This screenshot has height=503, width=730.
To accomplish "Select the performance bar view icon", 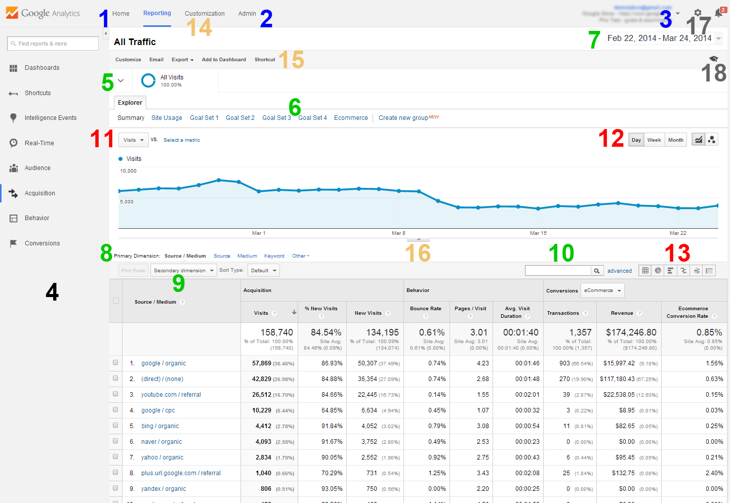I will tap(670, 271).
